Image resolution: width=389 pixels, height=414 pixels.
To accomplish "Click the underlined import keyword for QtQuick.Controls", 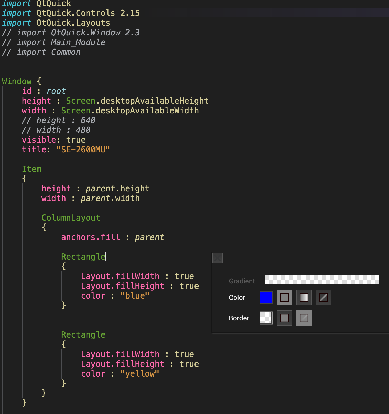I will click(x=17, y=13).
